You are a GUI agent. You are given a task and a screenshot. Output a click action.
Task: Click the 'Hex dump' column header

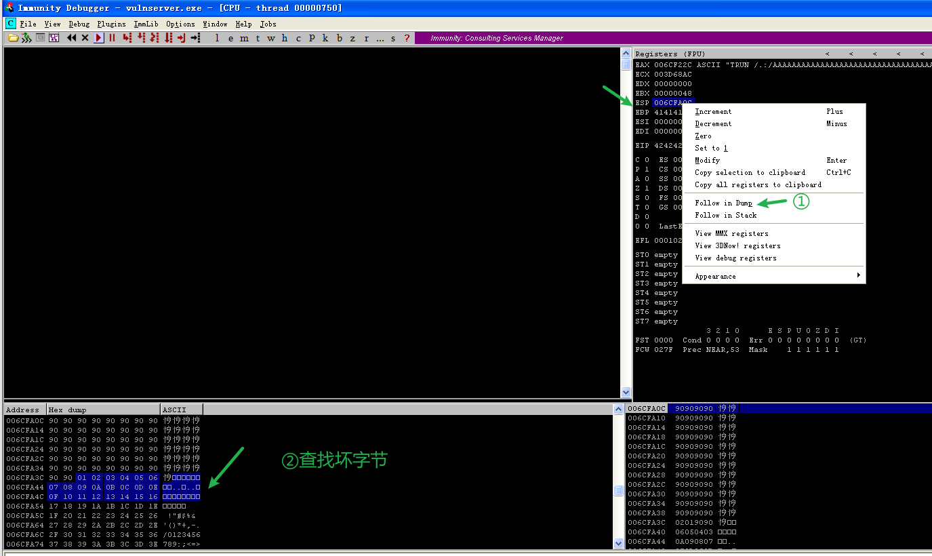[x=104, y=410]
